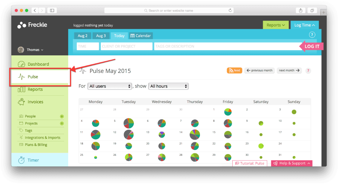Add a new person with plus icon
Viewport: 338px width, 184px height.
[x=62, y=116]
